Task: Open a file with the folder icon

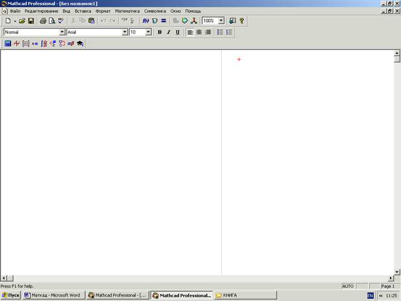Action: [22, 21]
